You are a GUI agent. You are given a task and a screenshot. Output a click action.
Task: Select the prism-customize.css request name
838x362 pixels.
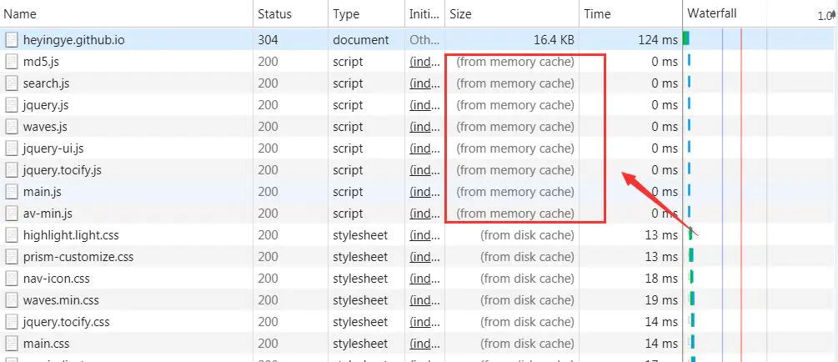click(78, 257)
